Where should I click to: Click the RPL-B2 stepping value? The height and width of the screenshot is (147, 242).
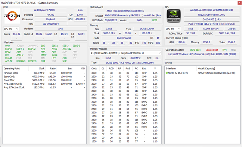click(50, 15)
